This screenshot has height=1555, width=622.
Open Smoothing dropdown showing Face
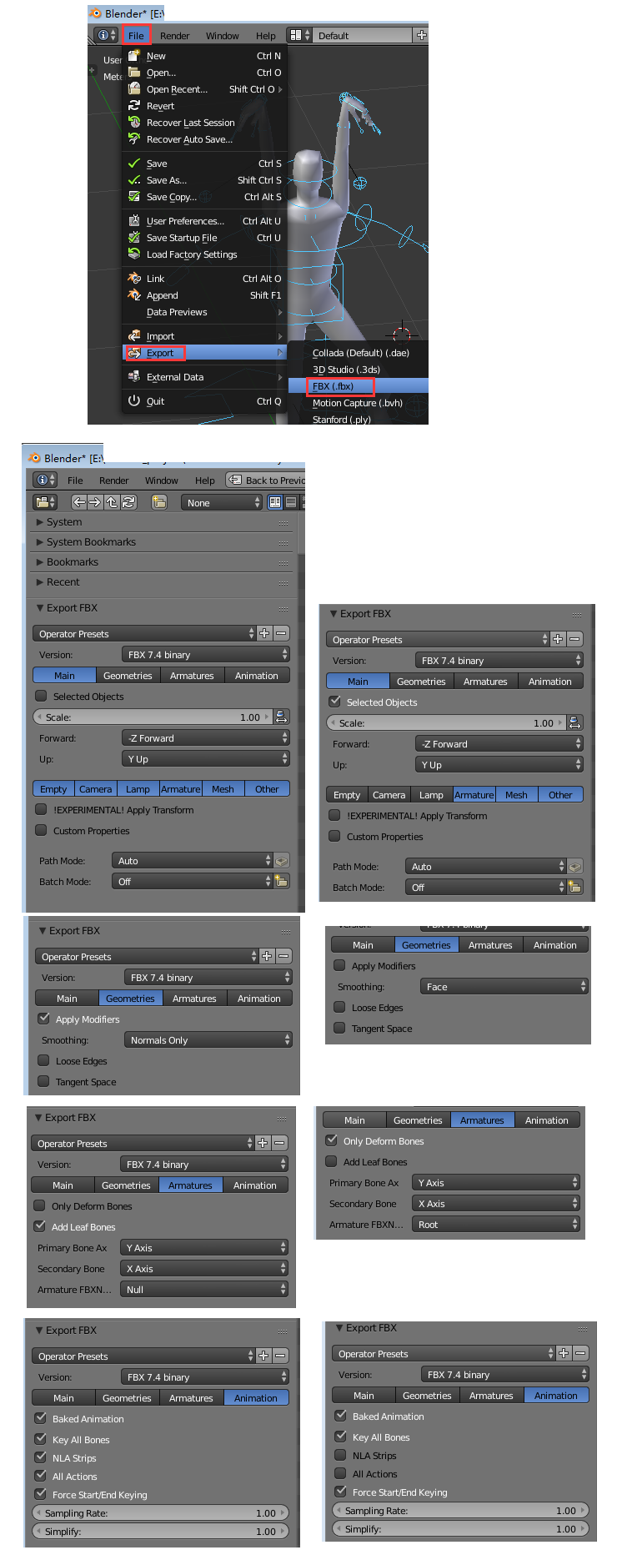(x=504, y=986)
